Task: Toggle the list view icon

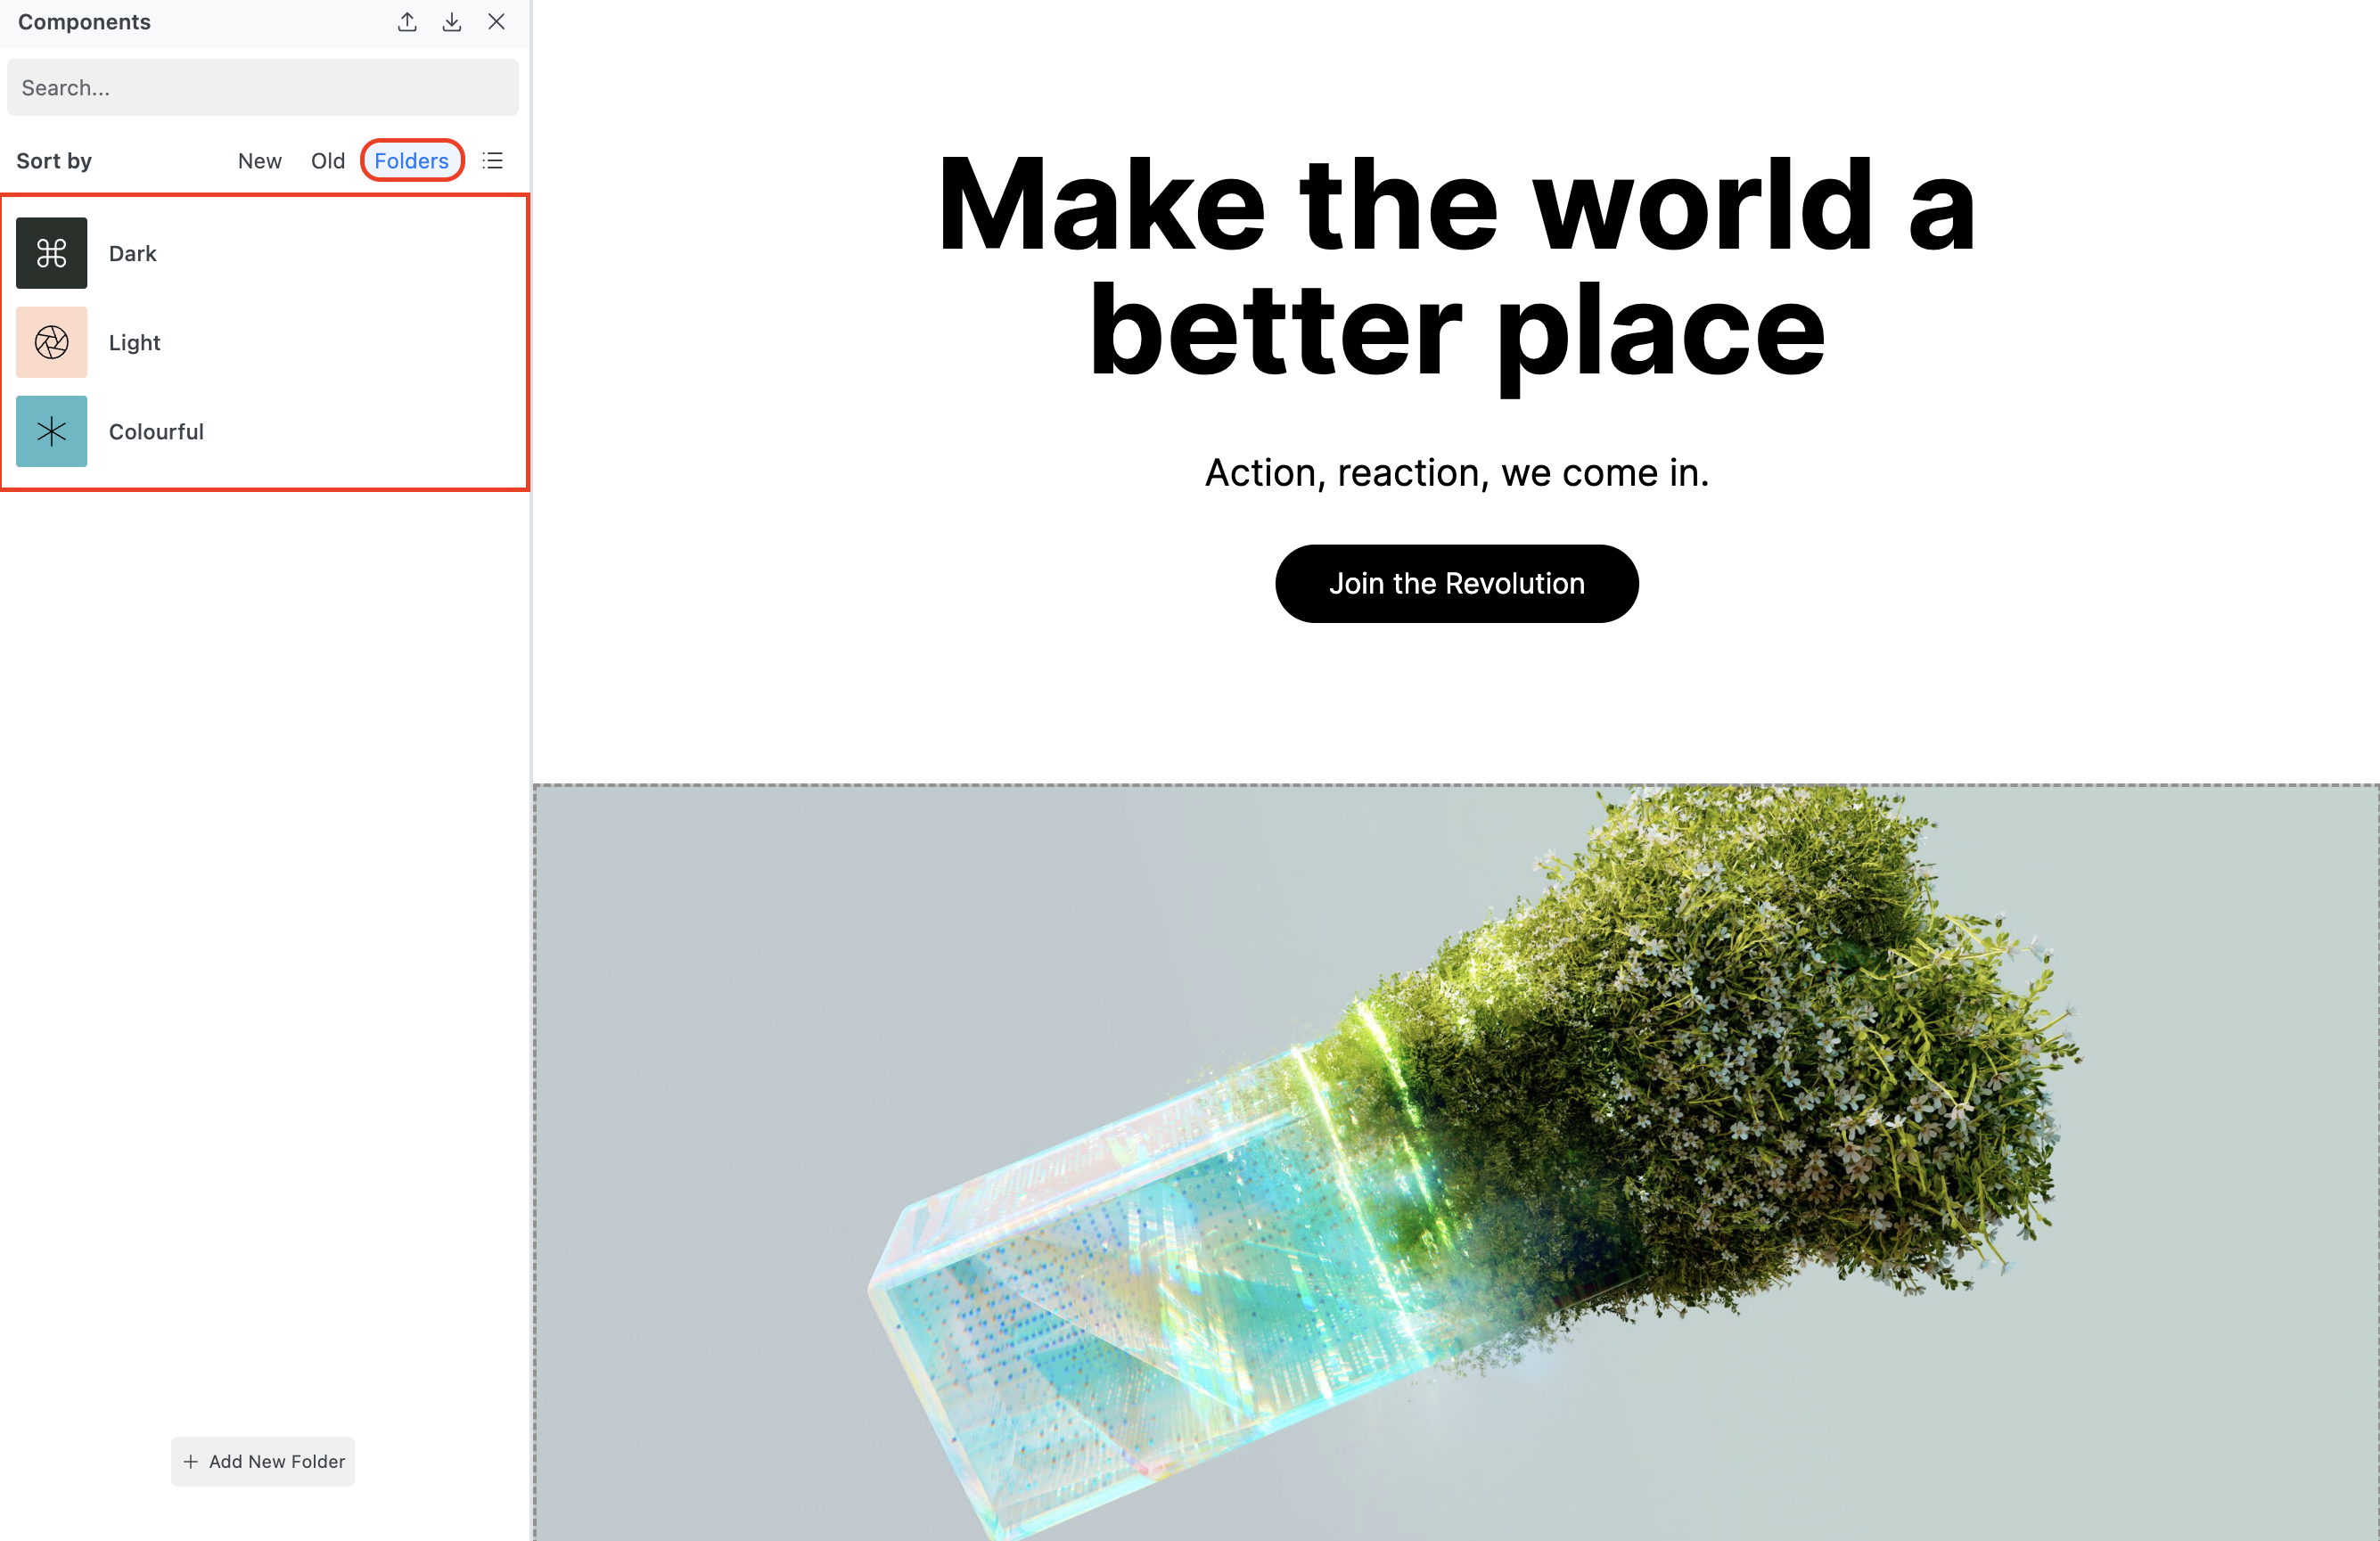Action: 493,161
